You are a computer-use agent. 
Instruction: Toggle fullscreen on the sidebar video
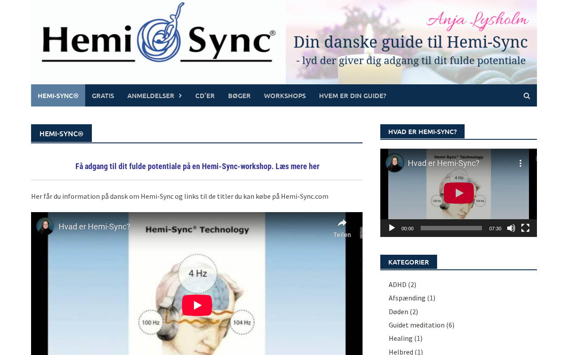[x=525, y=228]
